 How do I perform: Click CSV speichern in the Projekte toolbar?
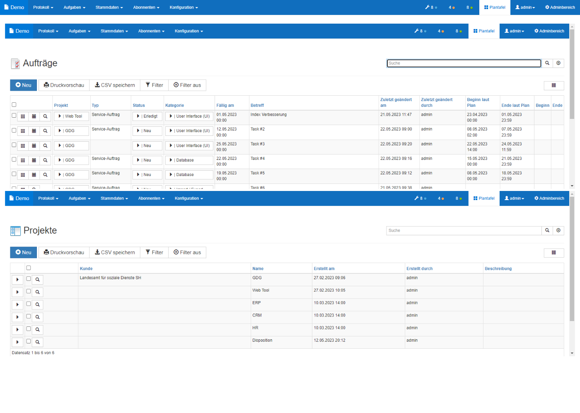(x=115, y=253)
